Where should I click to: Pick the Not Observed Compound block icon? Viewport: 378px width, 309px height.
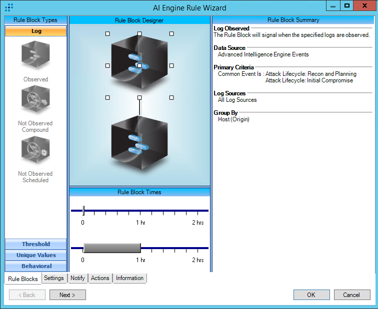(x=35, y=100)
